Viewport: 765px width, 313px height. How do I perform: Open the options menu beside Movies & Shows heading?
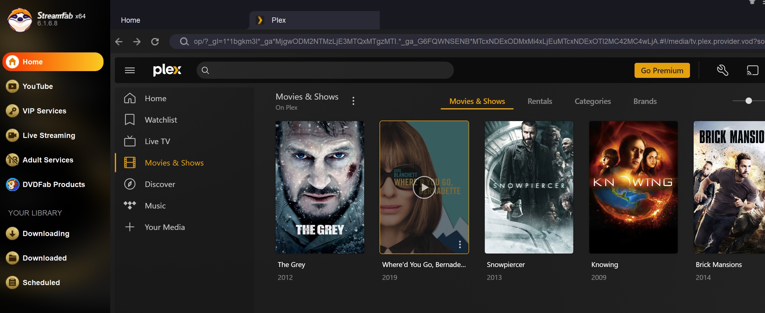[354, 100]
